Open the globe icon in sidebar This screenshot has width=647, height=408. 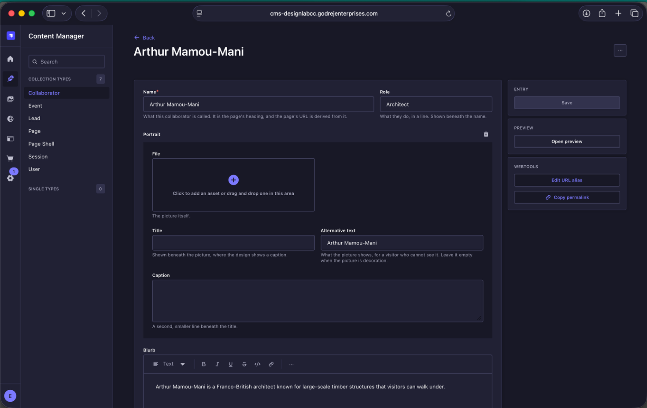[10, 119]
